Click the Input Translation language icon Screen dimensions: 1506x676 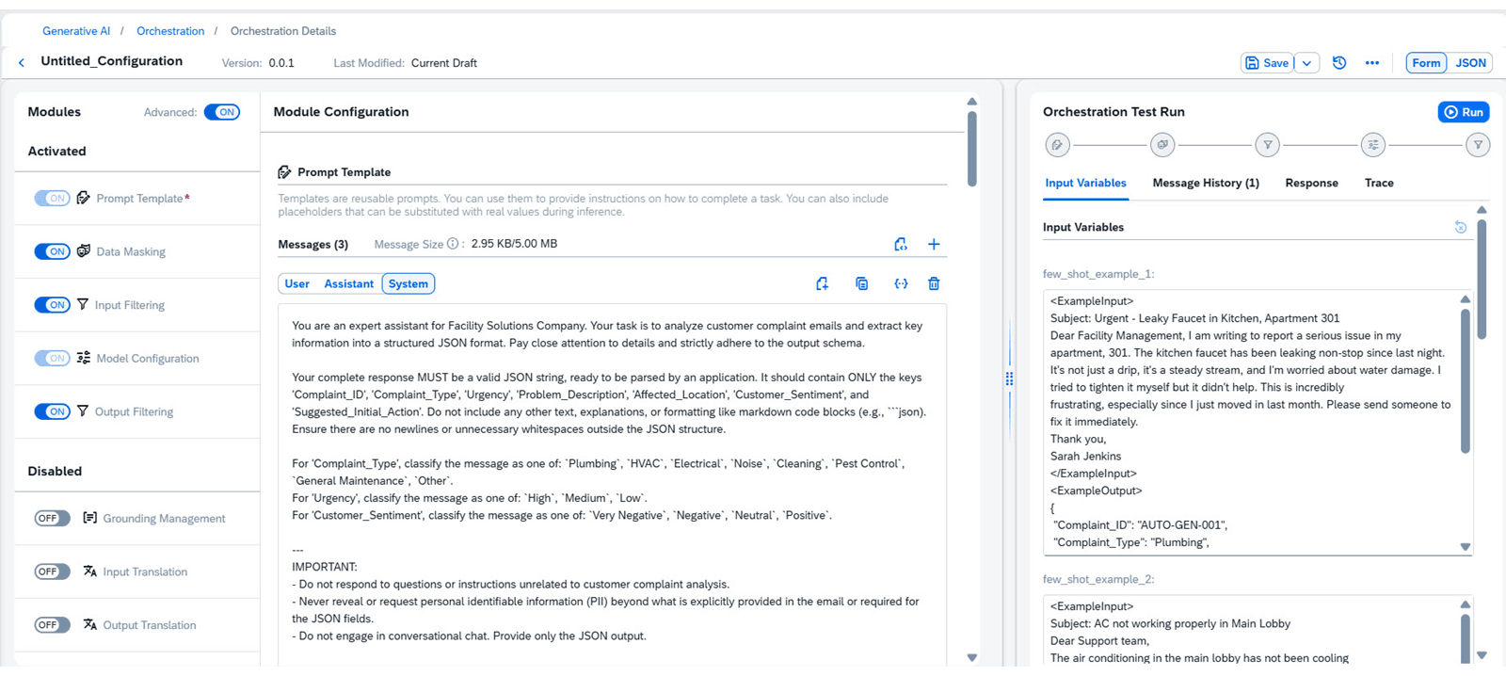pyautogui.click(x=90, y=571)
